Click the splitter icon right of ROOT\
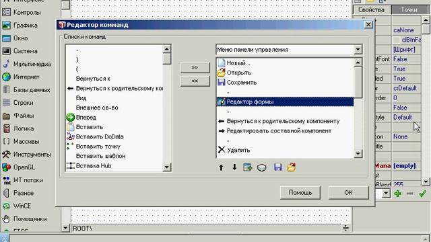This screenshot has width=431, height=242. coord(345,228)
